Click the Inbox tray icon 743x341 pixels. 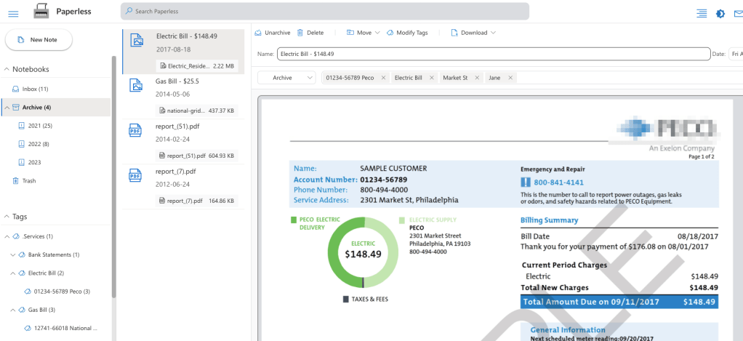point(15,89)
